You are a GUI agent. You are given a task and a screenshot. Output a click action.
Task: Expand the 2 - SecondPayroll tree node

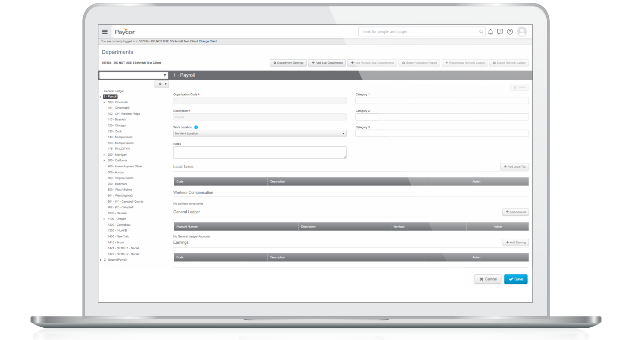[x=100, y=260]
